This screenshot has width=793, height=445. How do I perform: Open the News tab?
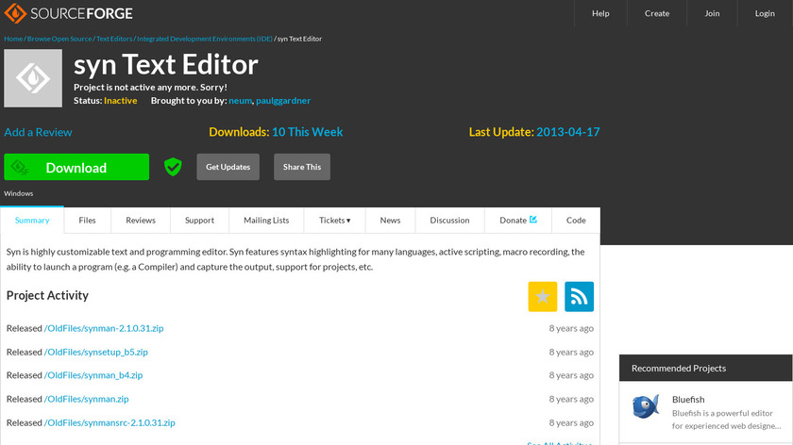[391, 221]
